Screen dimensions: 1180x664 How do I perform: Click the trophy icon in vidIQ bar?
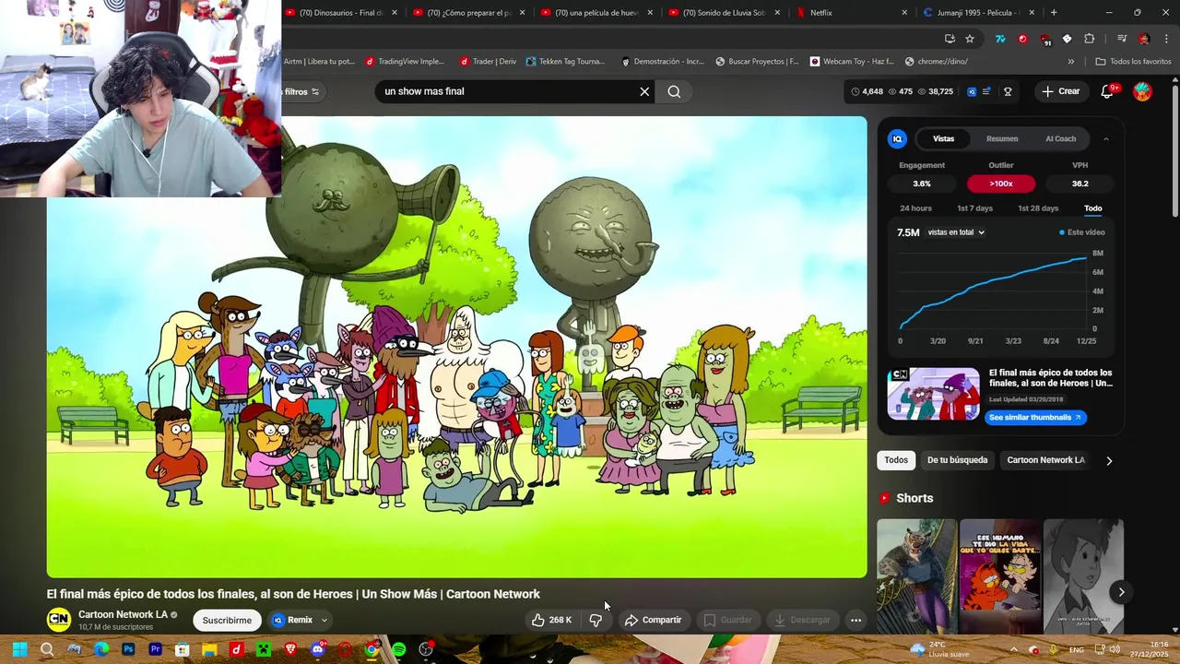1008,91
